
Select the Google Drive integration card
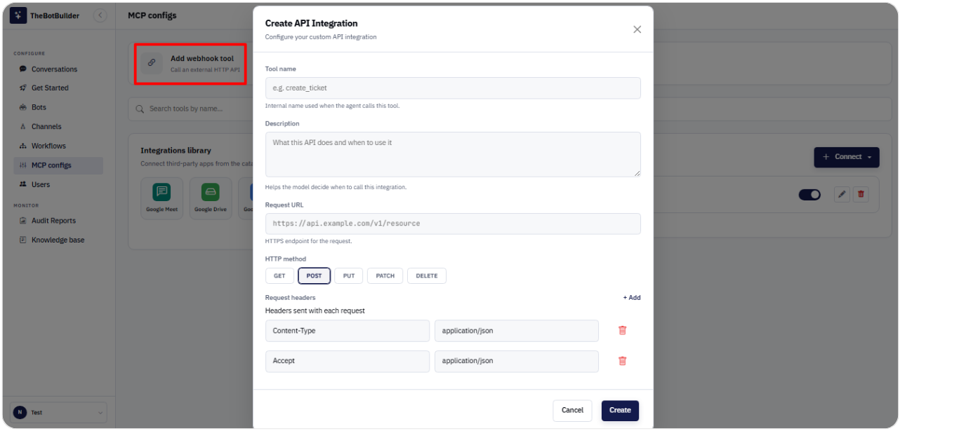(211, 198)
